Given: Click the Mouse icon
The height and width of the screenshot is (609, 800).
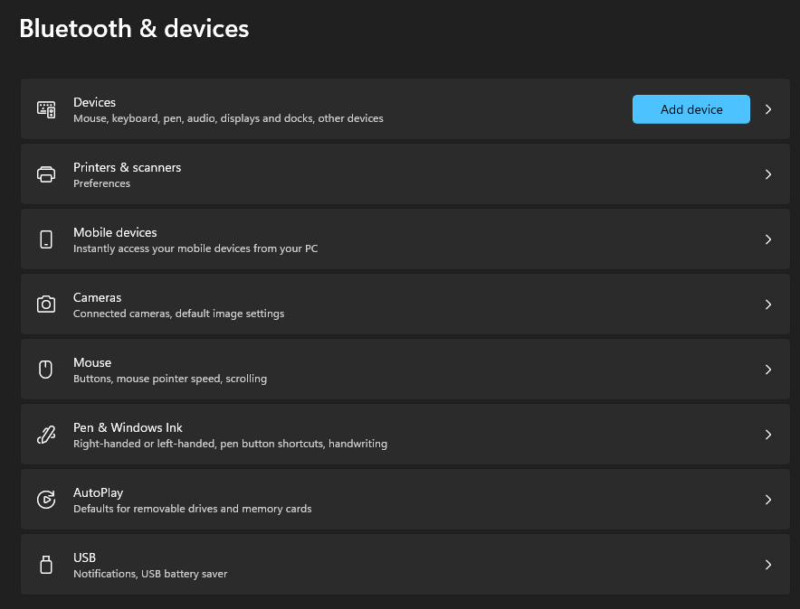Looking at the screenshot, I should click(x=46, y=370).
